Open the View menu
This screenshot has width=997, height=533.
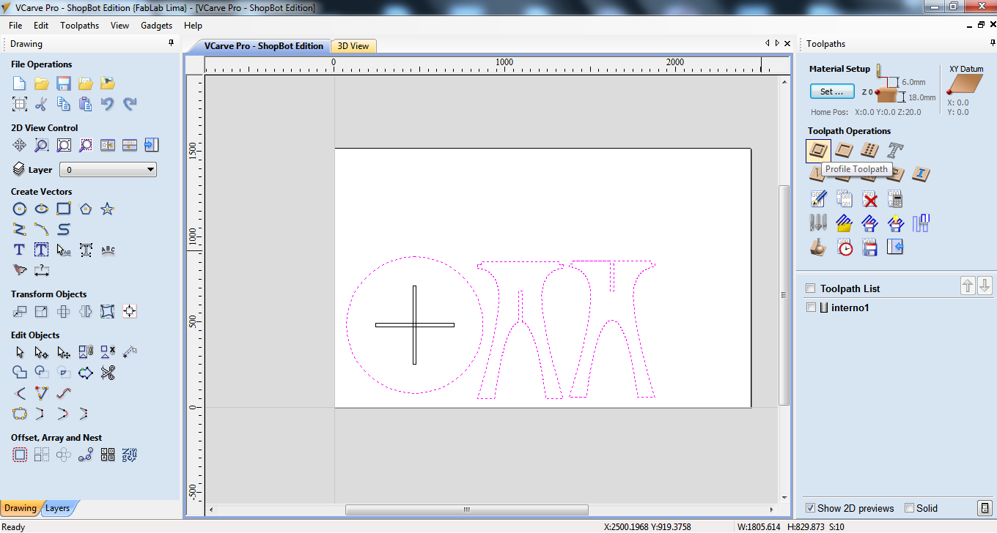119,26
